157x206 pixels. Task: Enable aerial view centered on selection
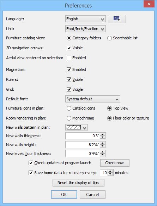pos(69,58)
